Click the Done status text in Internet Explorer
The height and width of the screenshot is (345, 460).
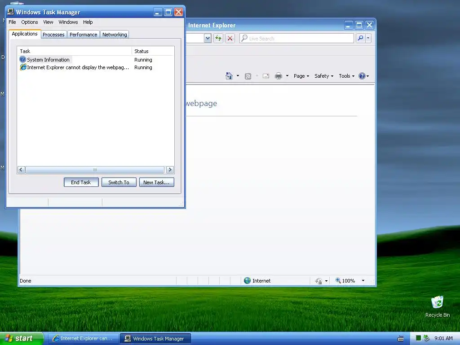pyautogui.click(x=26, y=281)
